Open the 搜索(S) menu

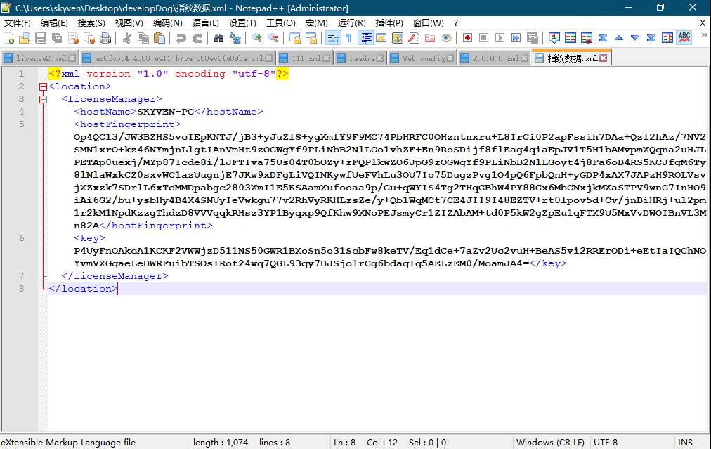[x=91, y=23]
